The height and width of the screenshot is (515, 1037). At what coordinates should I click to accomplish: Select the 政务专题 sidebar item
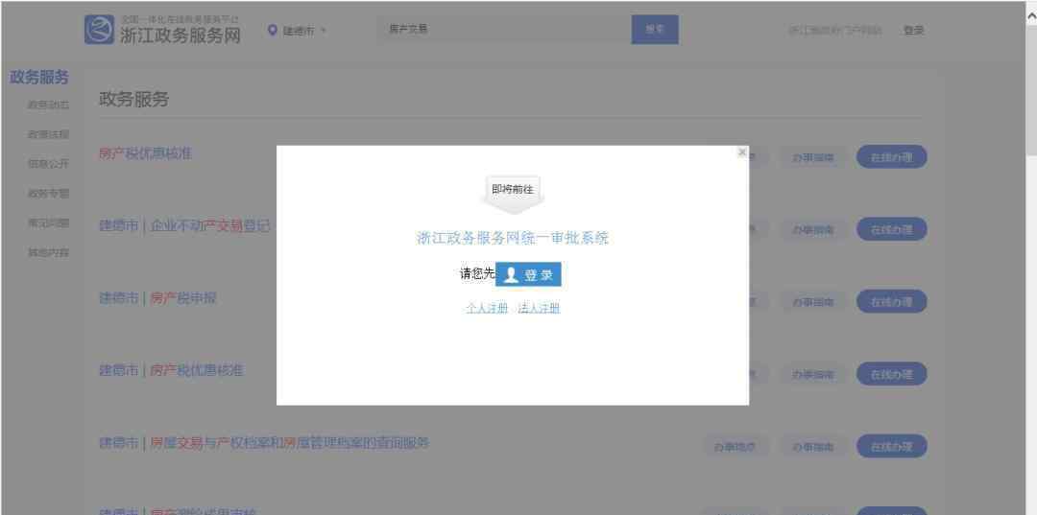pyautogui.click(x=48, y=194)
